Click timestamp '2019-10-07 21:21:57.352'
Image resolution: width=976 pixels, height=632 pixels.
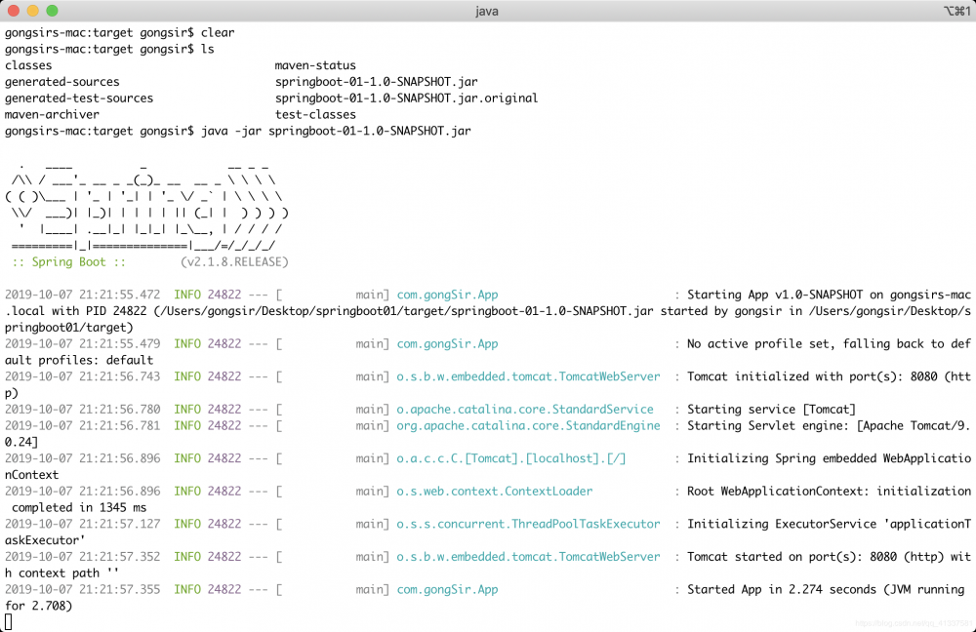(x=83, y=556)
